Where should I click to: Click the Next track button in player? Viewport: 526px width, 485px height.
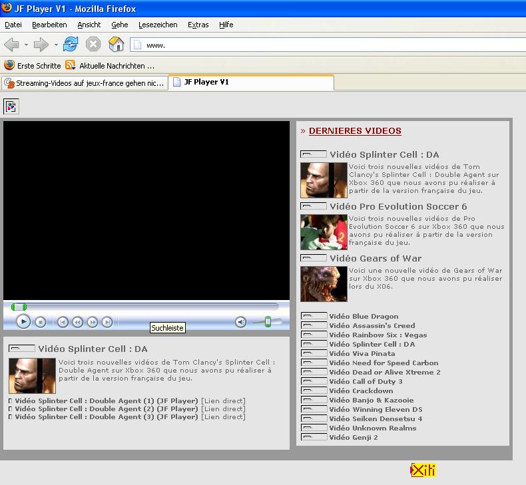point(107,322)
